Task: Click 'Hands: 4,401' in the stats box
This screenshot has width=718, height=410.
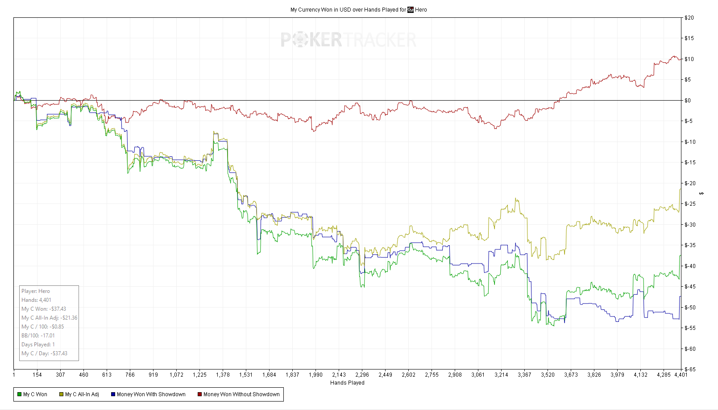Action: pyautogui.click(x=36, y=300)
